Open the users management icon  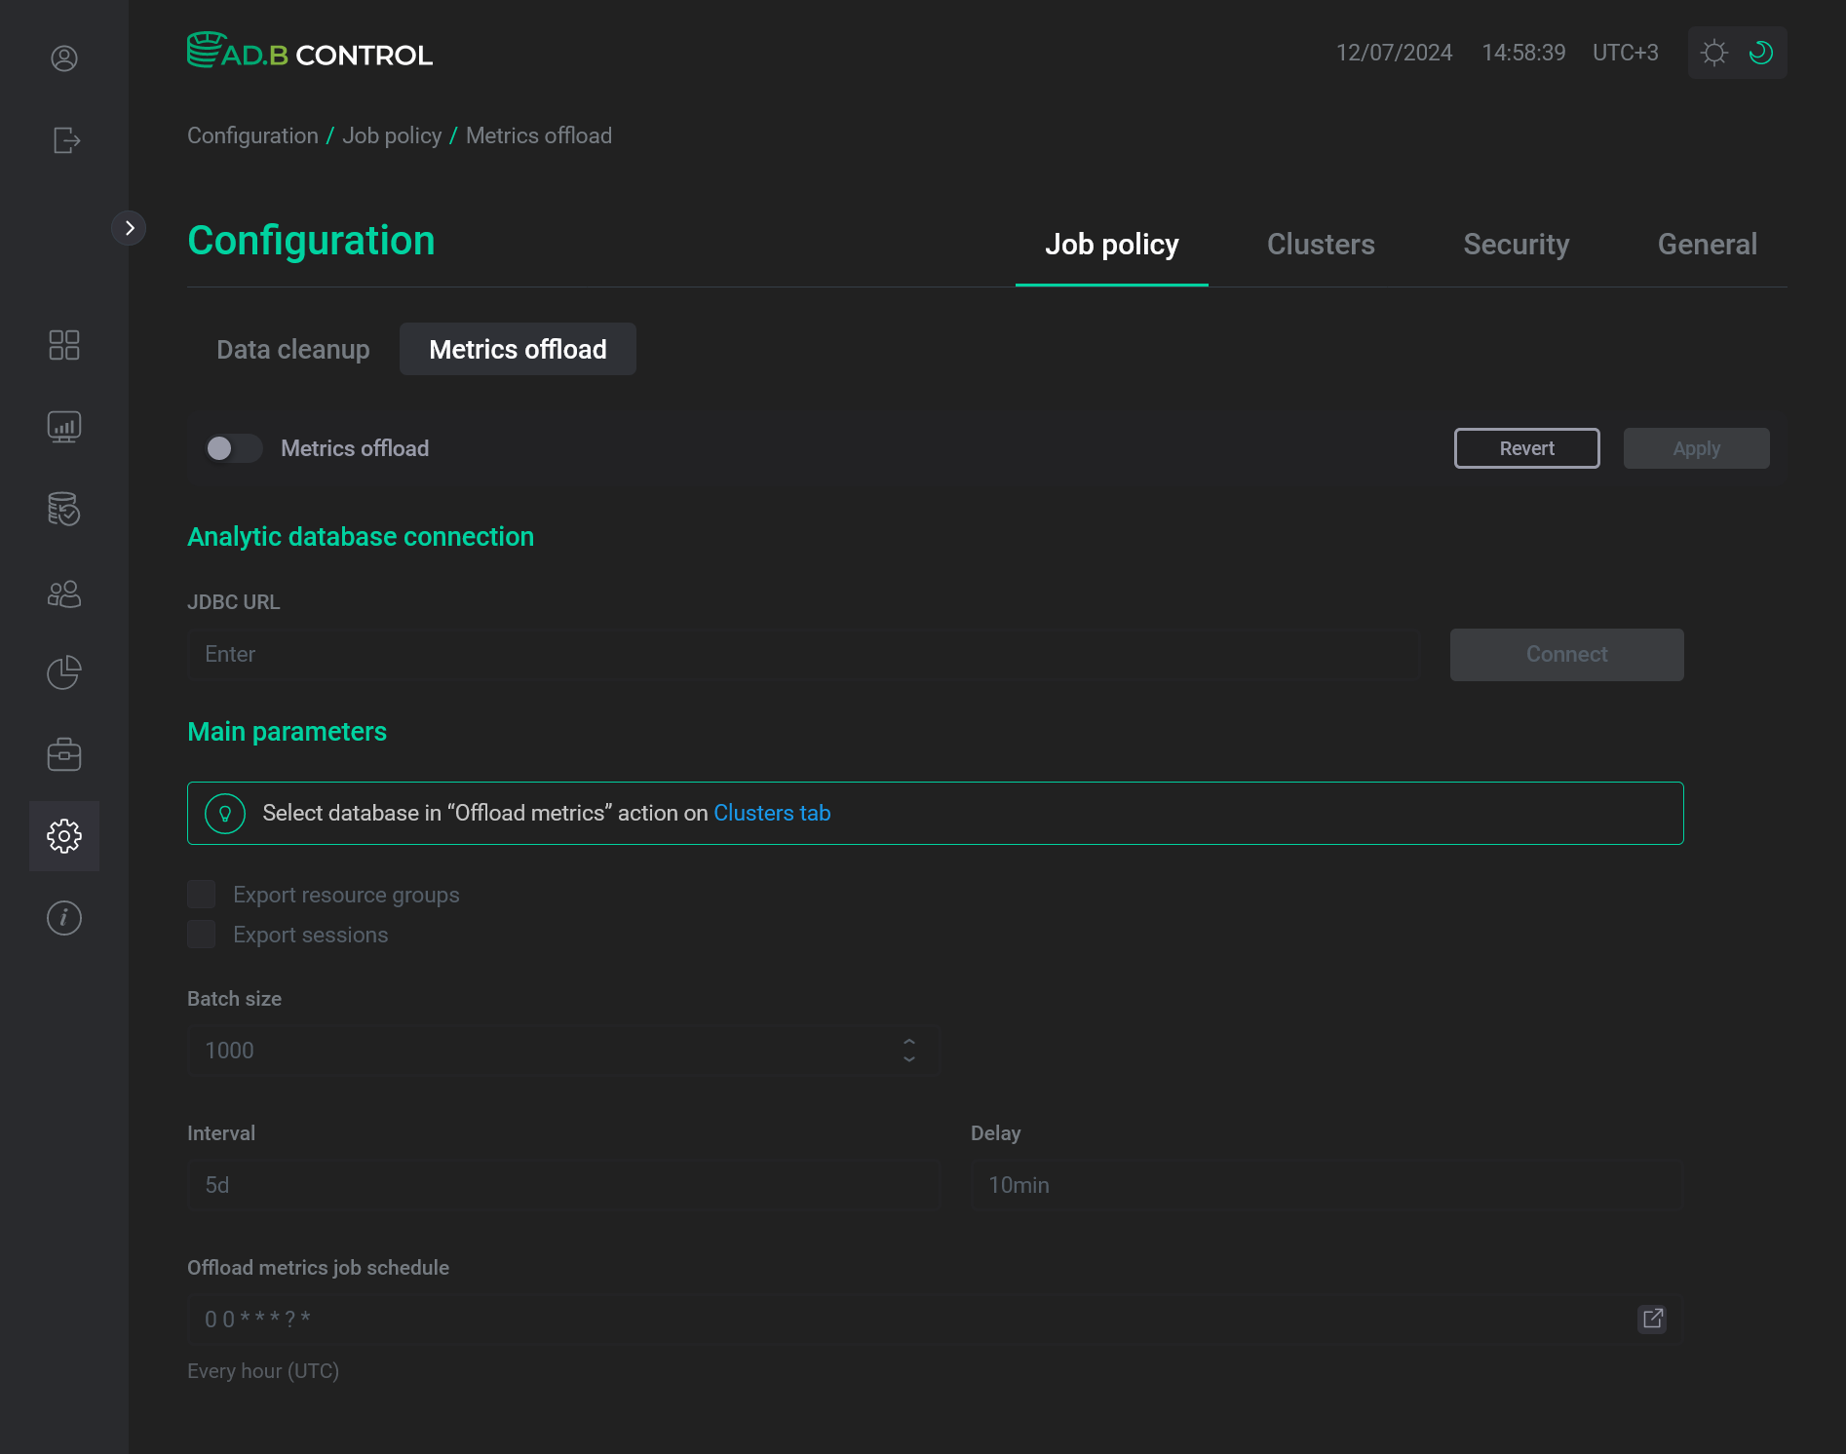click(x=64, y=593)
